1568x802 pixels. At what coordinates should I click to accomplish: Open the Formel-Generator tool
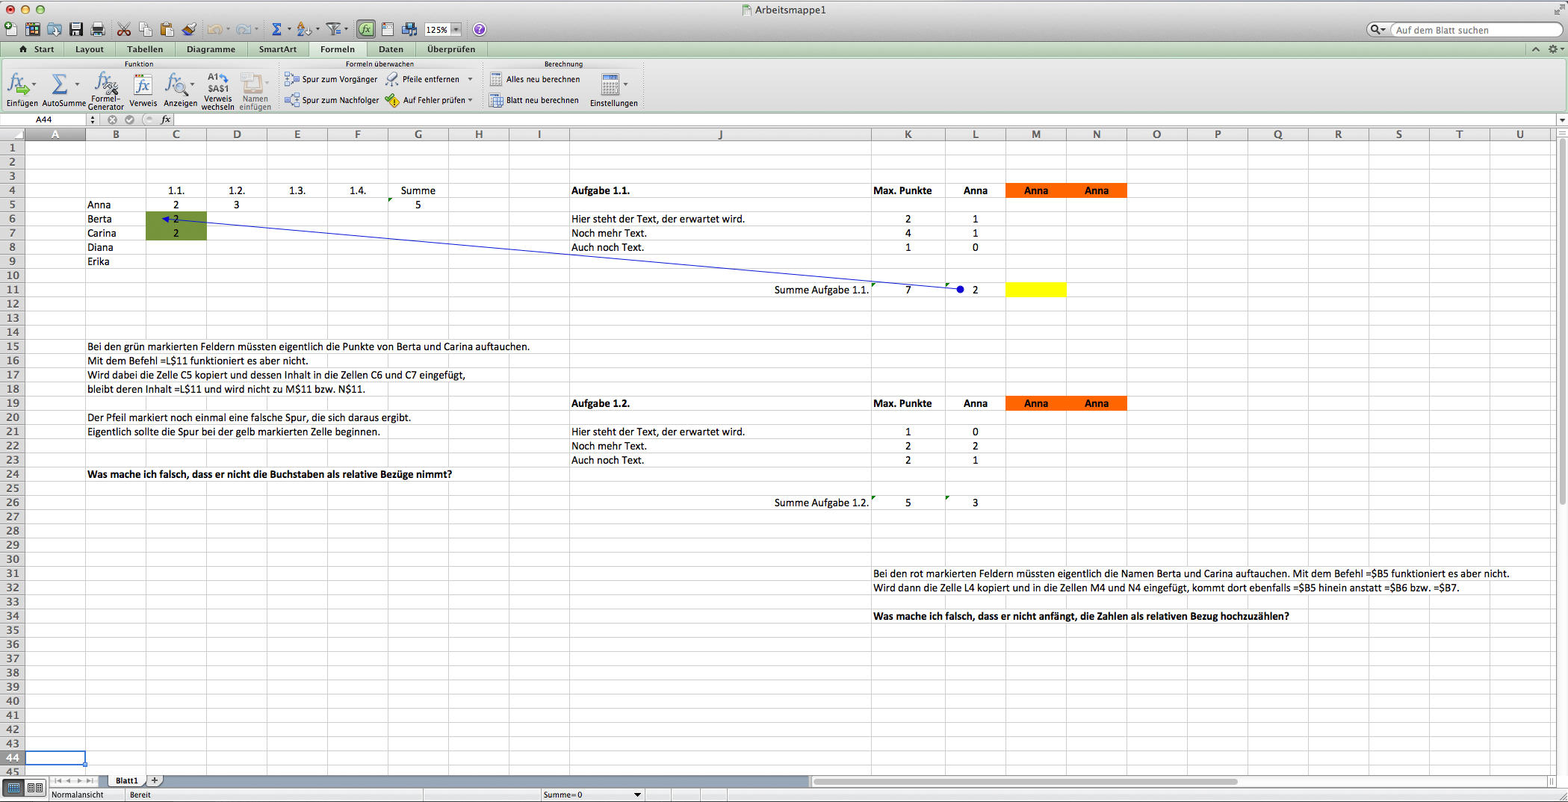(x=105, y=90)
